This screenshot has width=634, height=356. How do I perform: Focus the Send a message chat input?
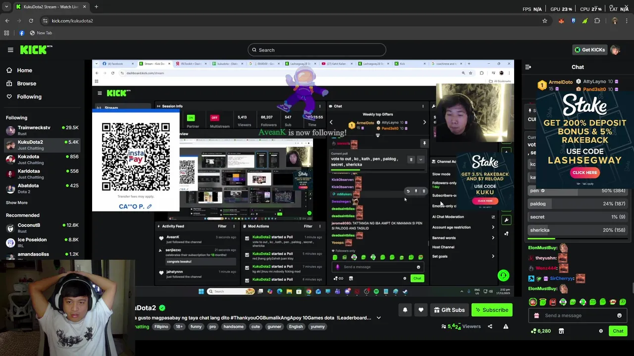point(577,315)
